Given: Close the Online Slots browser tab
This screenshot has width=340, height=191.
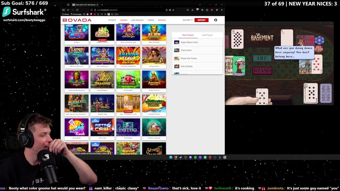Looking at the screenshot, I should coord(97,5).
